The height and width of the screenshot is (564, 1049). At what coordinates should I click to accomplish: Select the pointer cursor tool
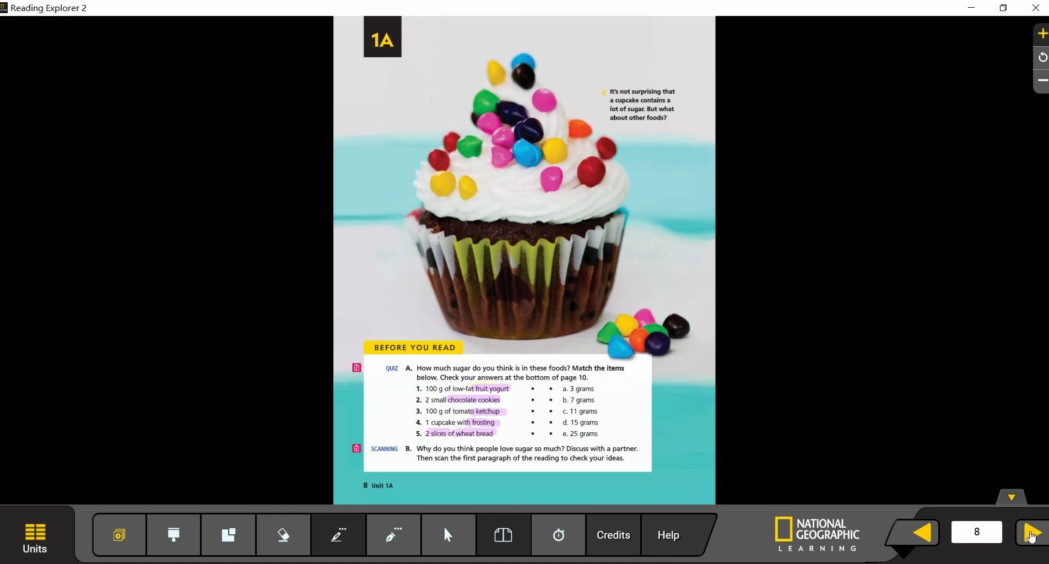pos(448,535)
